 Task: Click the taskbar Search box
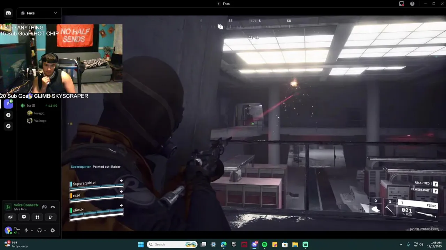(172, 244)
